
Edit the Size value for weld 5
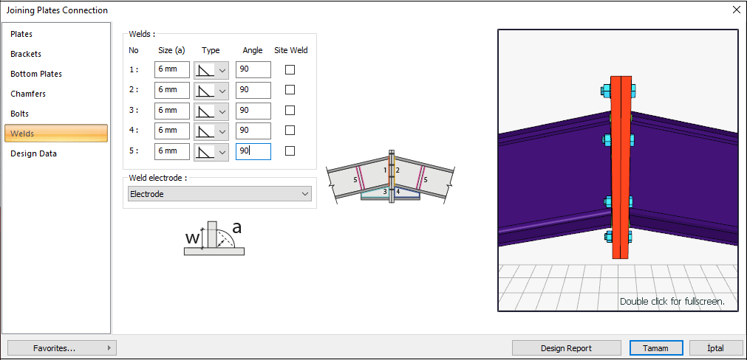click(172, 150)
